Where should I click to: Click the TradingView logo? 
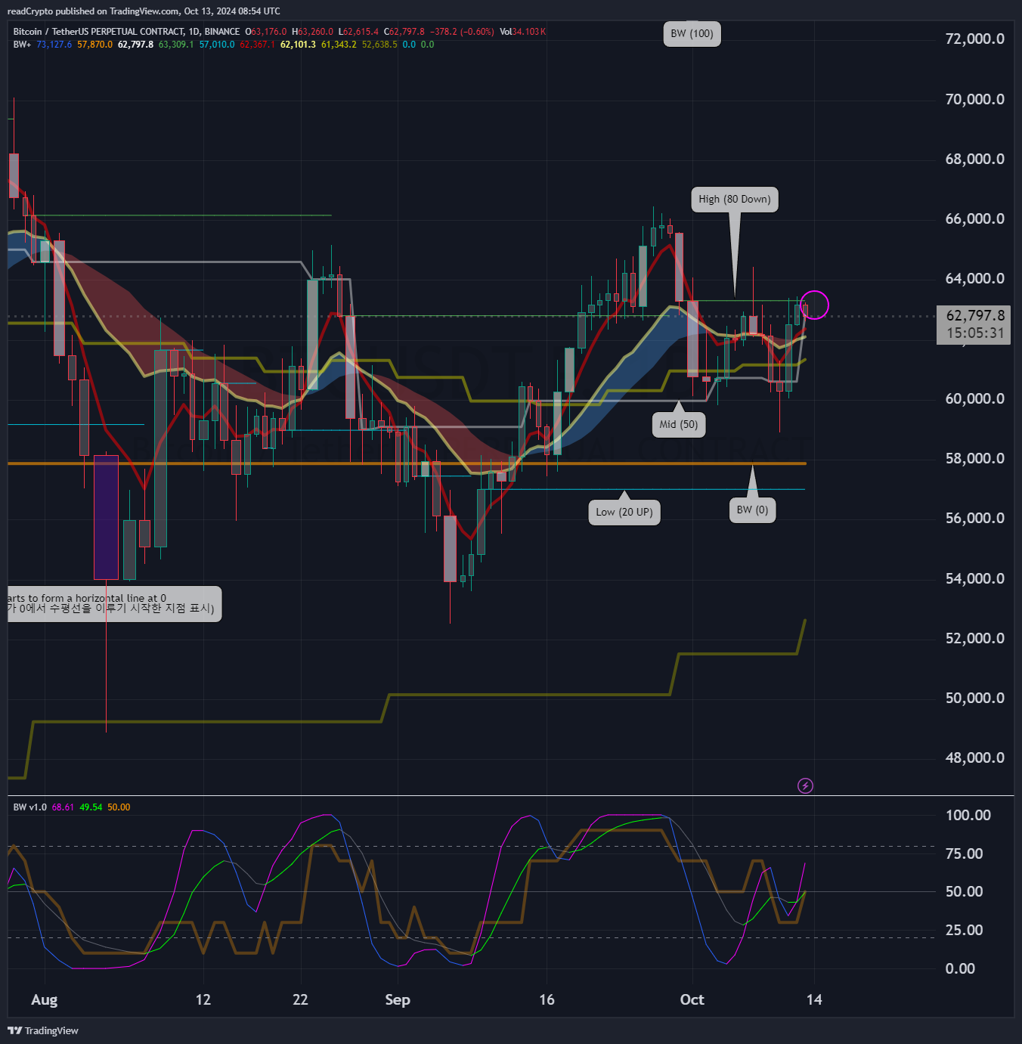point(43,1030)
